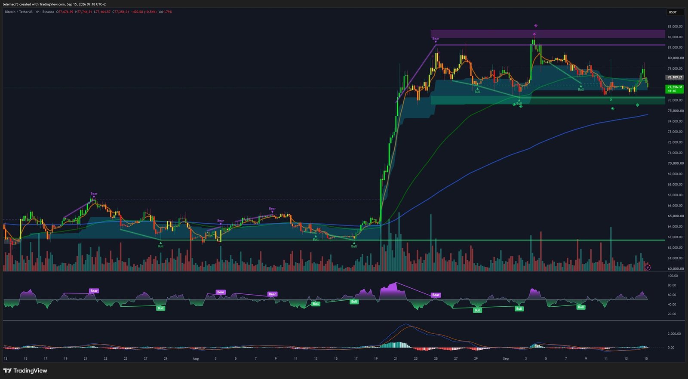
Task: Click the Aug label on the time axis
Action: (x=196, y=358)
